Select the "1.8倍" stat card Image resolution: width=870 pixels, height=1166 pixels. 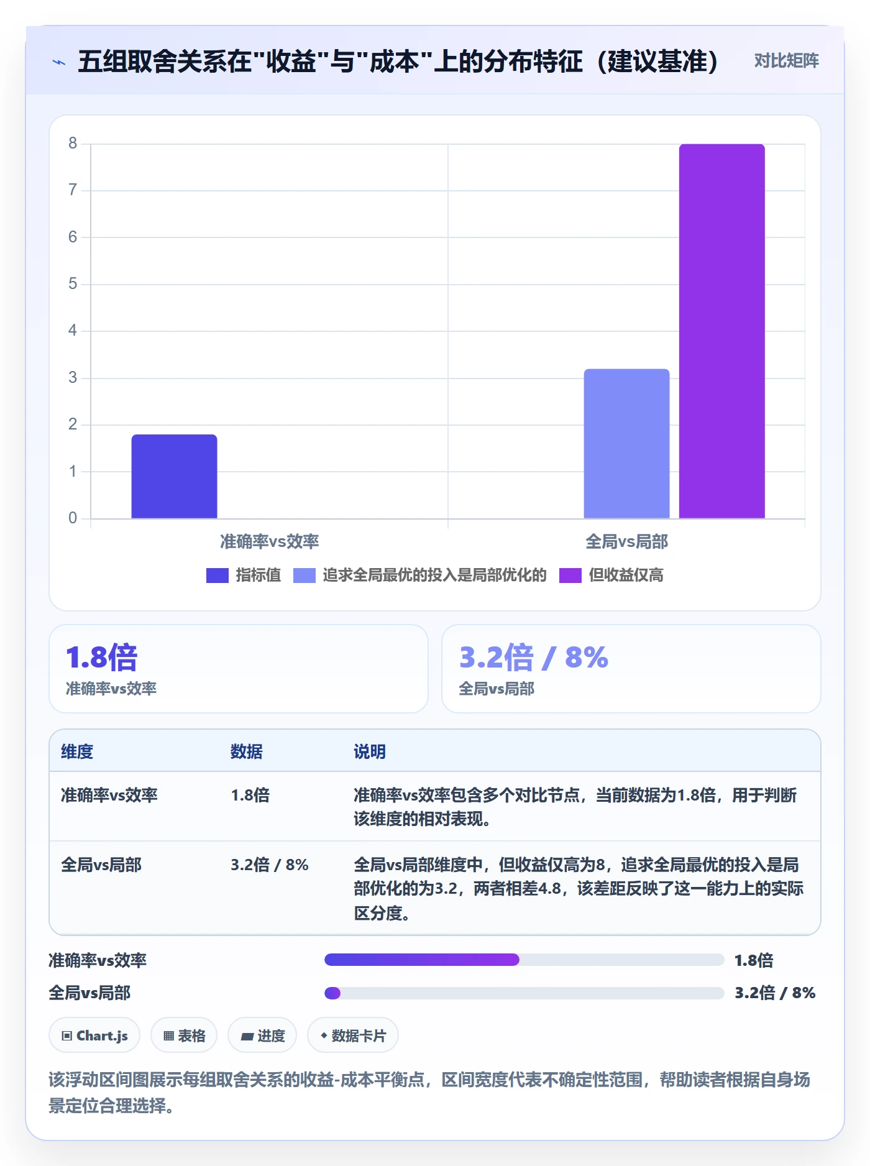[x=239, y=669]
